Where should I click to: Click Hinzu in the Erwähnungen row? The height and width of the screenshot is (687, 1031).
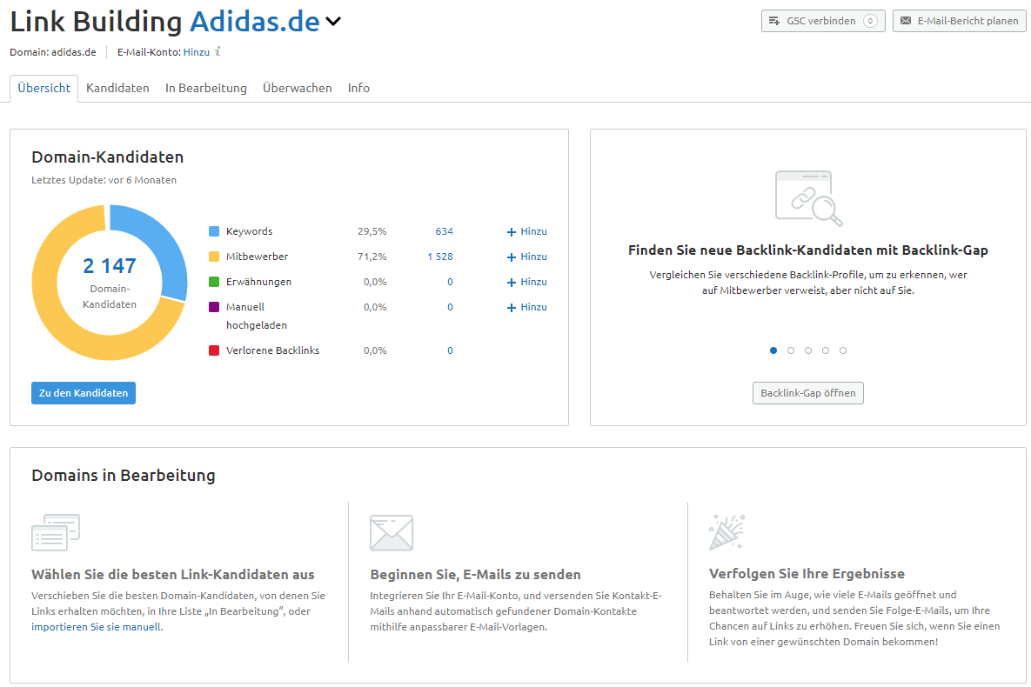point(526,282)
